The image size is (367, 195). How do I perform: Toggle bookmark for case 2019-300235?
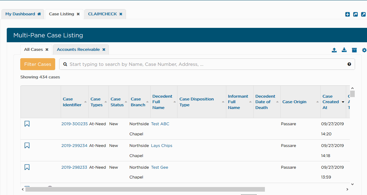coord(27,124)
